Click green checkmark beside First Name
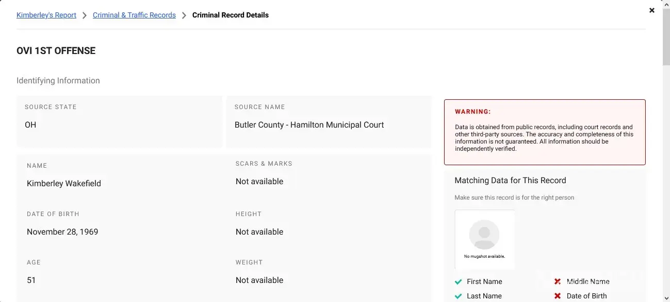670x302 pixels. [458, 282]
